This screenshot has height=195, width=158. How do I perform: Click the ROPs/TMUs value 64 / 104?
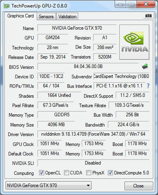point(51,86)
